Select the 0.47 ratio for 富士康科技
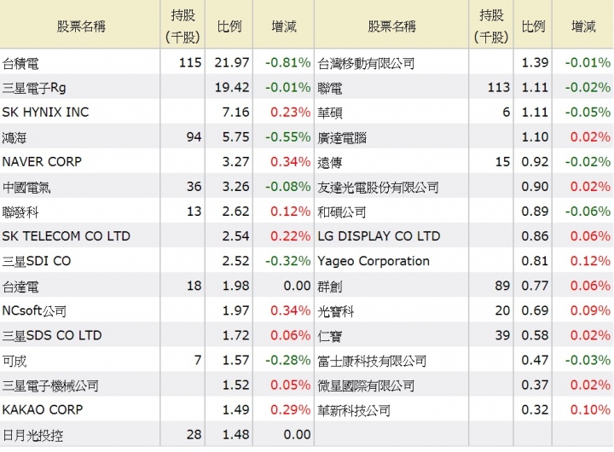Viewport: 614px width, 452px height. tap(535, 361)
